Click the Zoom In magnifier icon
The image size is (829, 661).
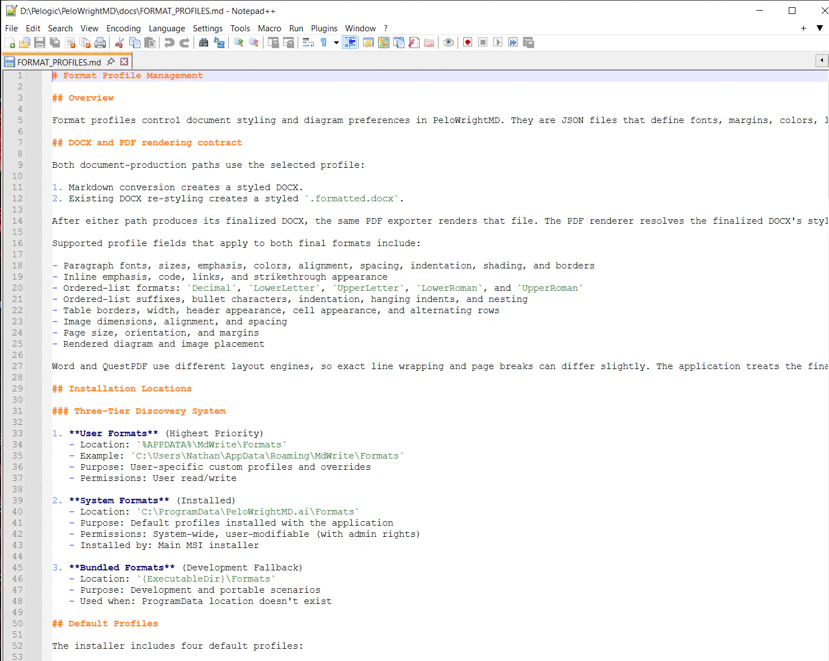(x=238, y=43)
